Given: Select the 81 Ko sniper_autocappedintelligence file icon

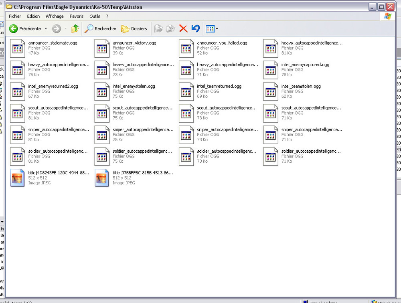Looking at the screenshot, I should pos(17,135).
